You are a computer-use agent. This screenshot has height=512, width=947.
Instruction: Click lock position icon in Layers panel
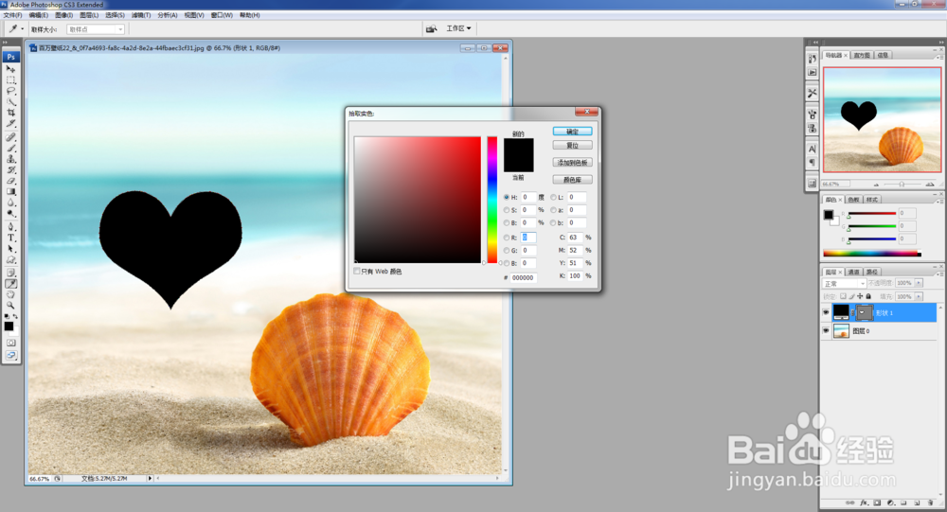860,296
